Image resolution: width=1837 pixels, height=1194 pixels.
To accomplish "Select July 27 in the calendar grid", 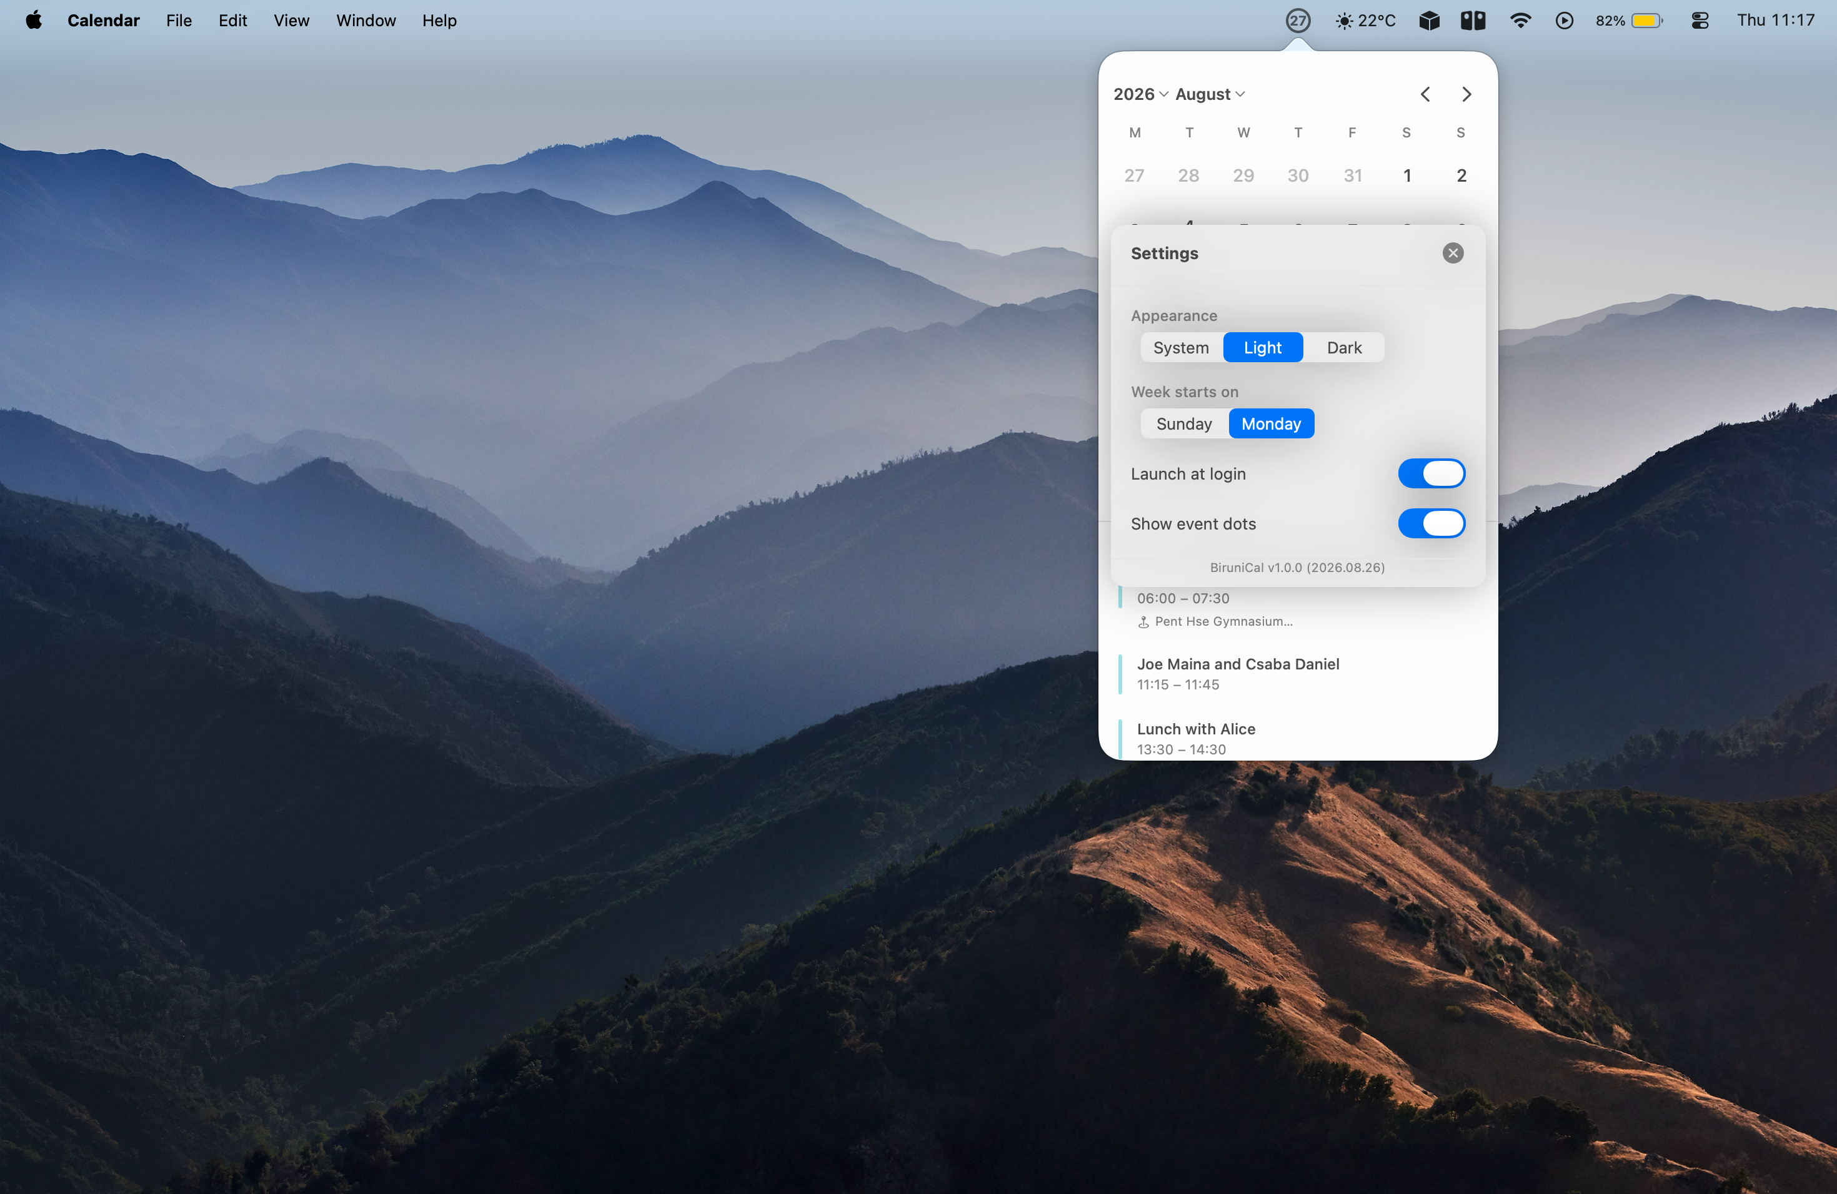I will (1134, 176).
